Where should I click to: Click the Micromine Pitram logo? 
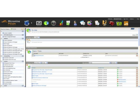click(11, 23)
